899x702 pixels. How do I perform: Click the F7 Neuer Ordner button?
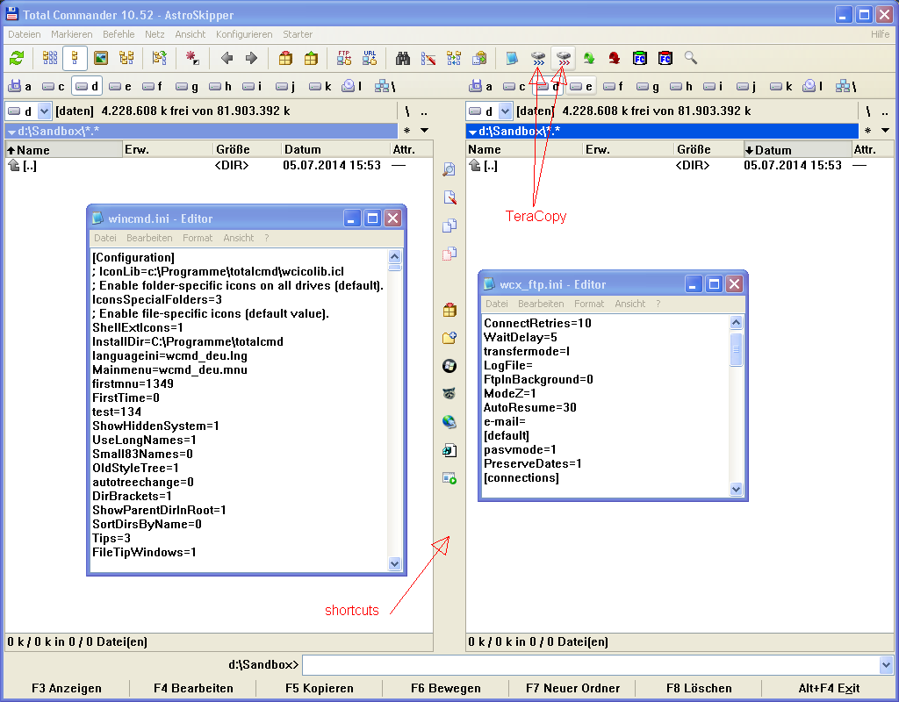pyautogui.click(x=572, y=688)
